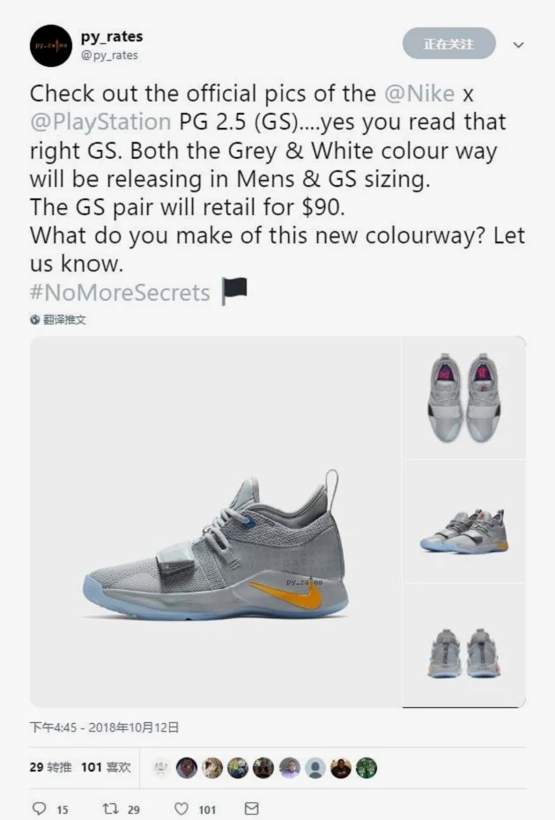View the 101 likes list
The width and height of the screenshot is (555, 820).
(x=106, y=767)
